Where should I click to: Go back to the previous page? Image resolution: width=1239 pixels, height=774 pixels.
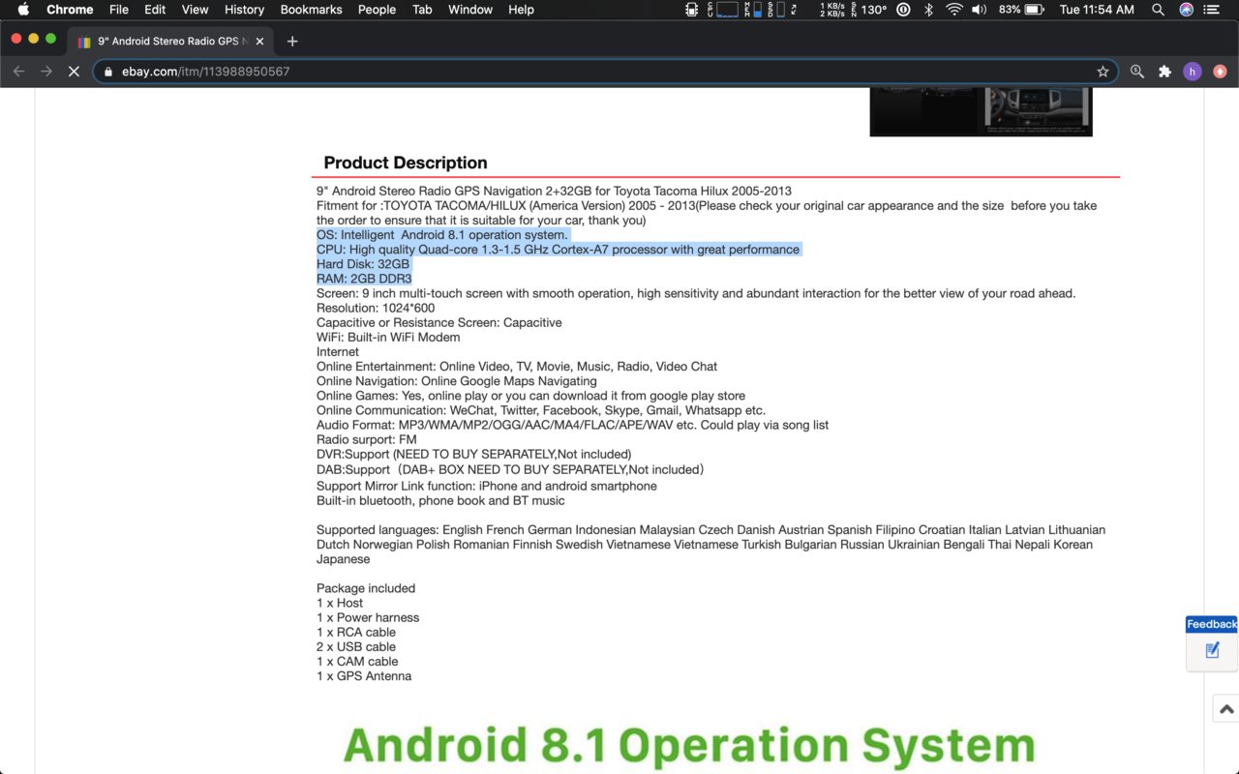(x=19, y=72)
